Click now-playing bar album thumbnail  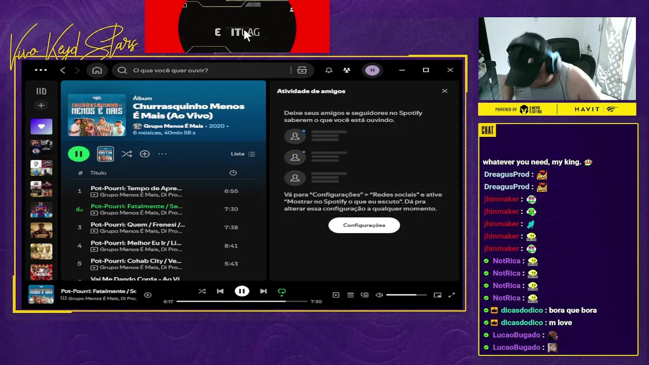[x=41, y=295]
